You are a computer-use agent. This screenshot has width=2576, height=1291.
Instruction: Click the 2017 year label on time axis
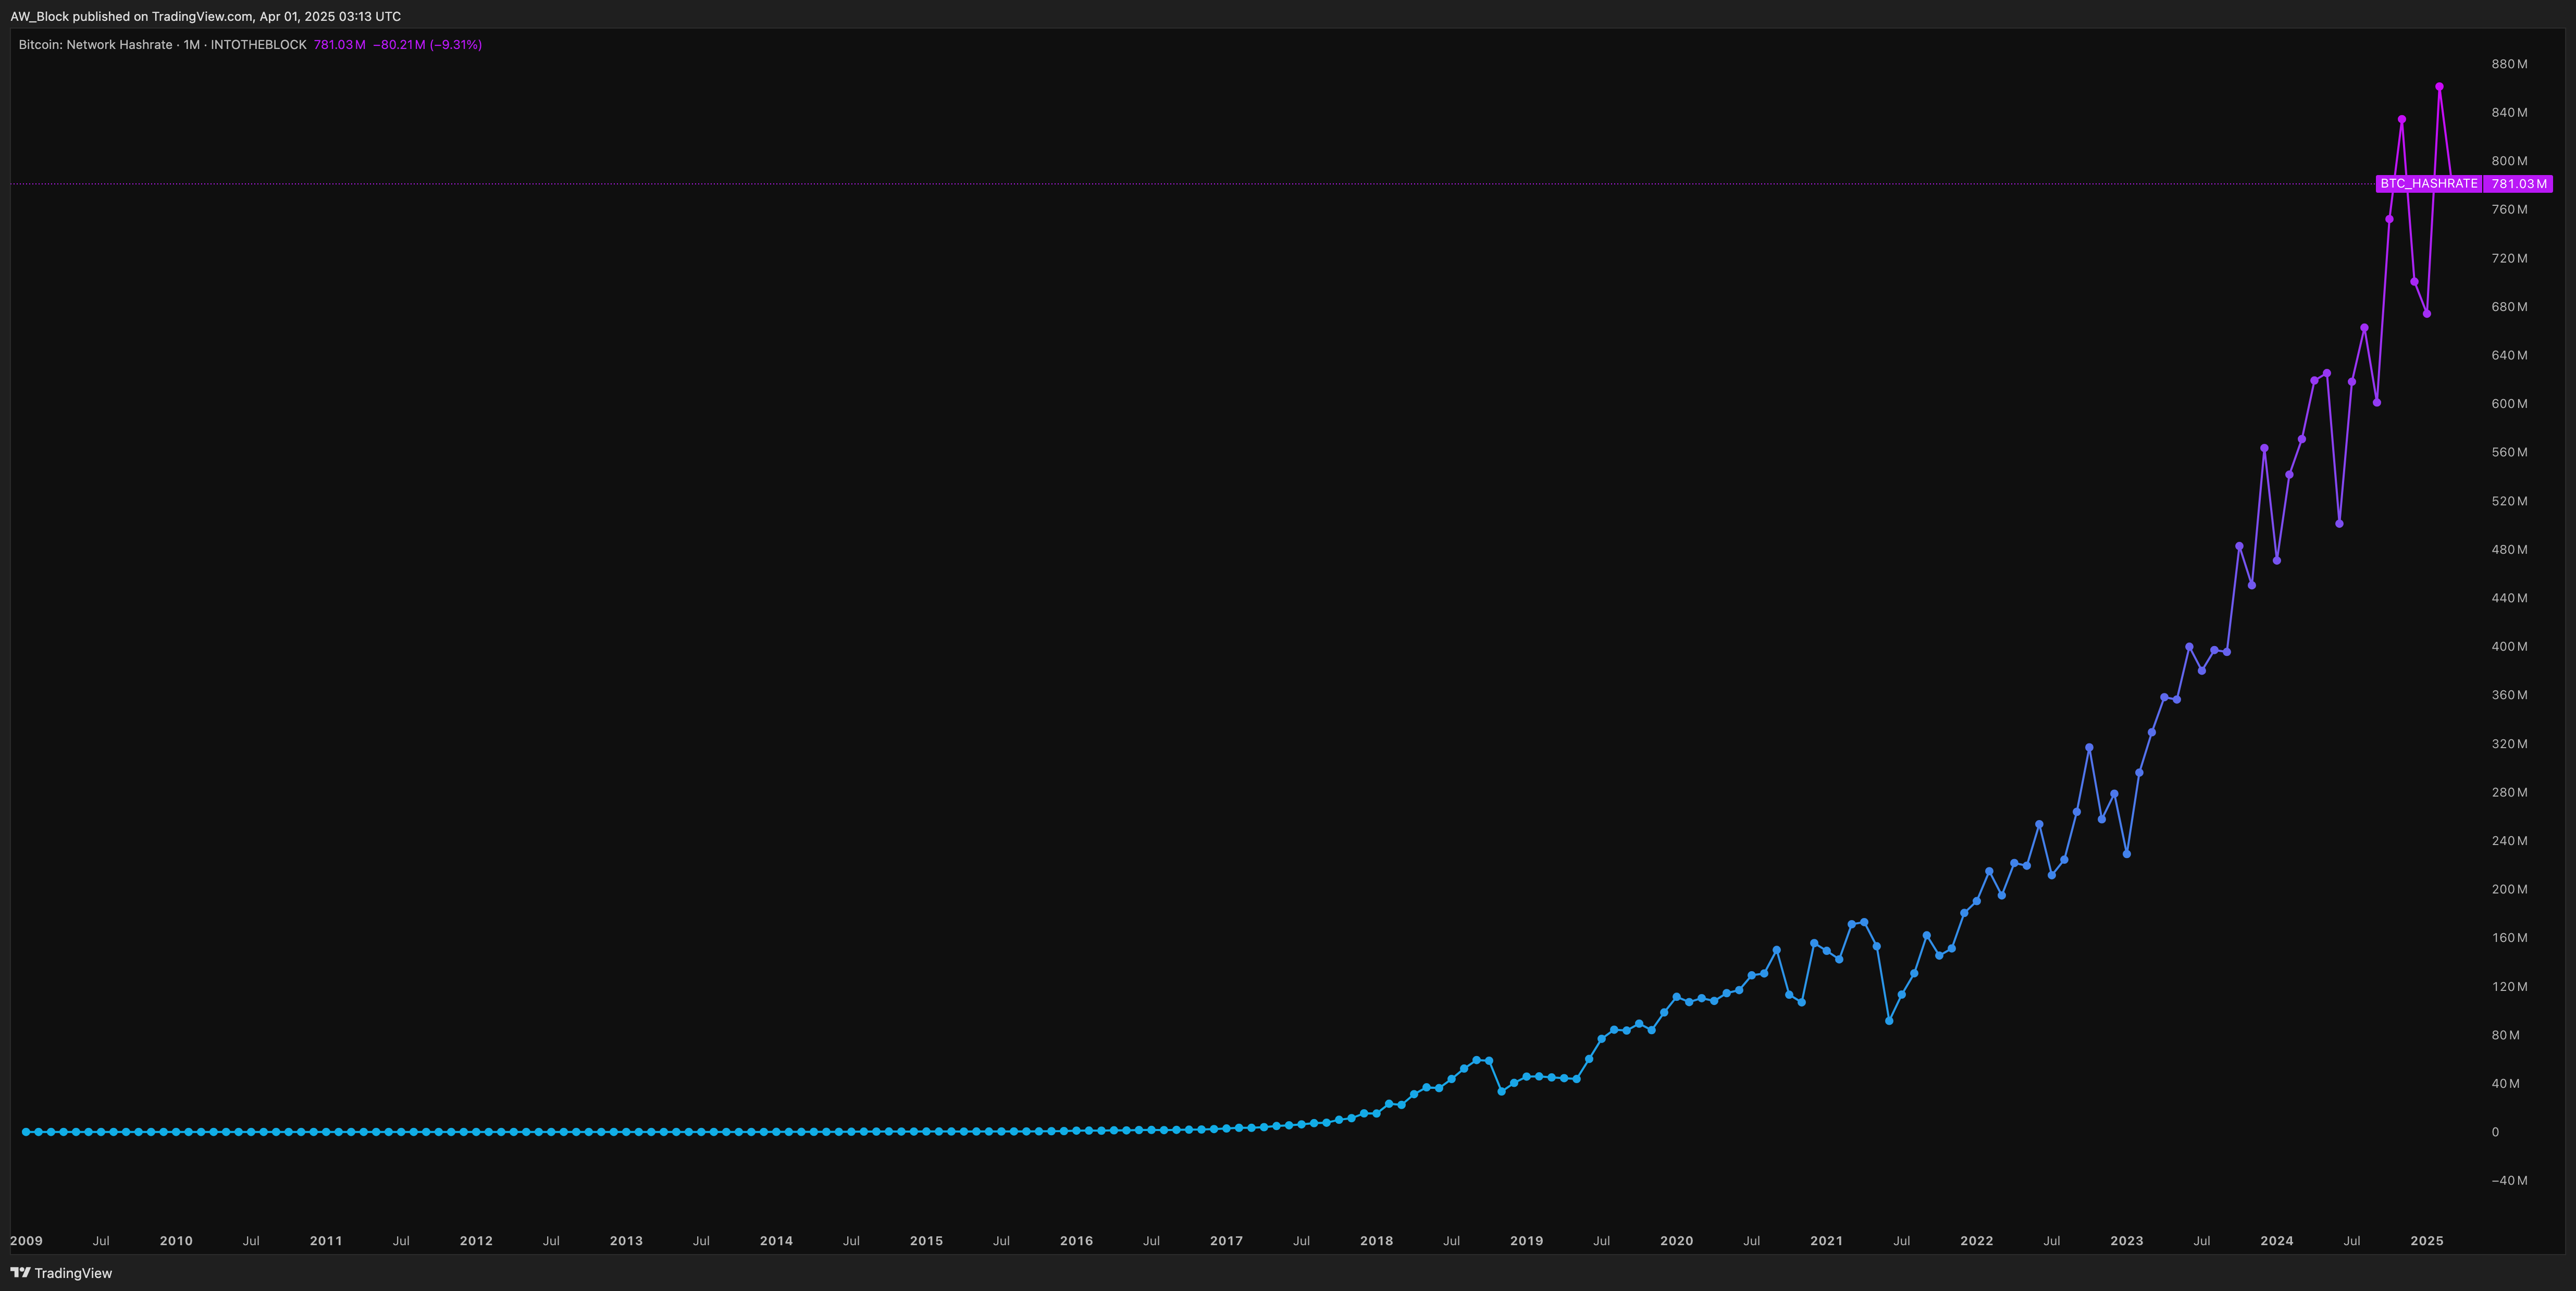pos(1226,1241)
